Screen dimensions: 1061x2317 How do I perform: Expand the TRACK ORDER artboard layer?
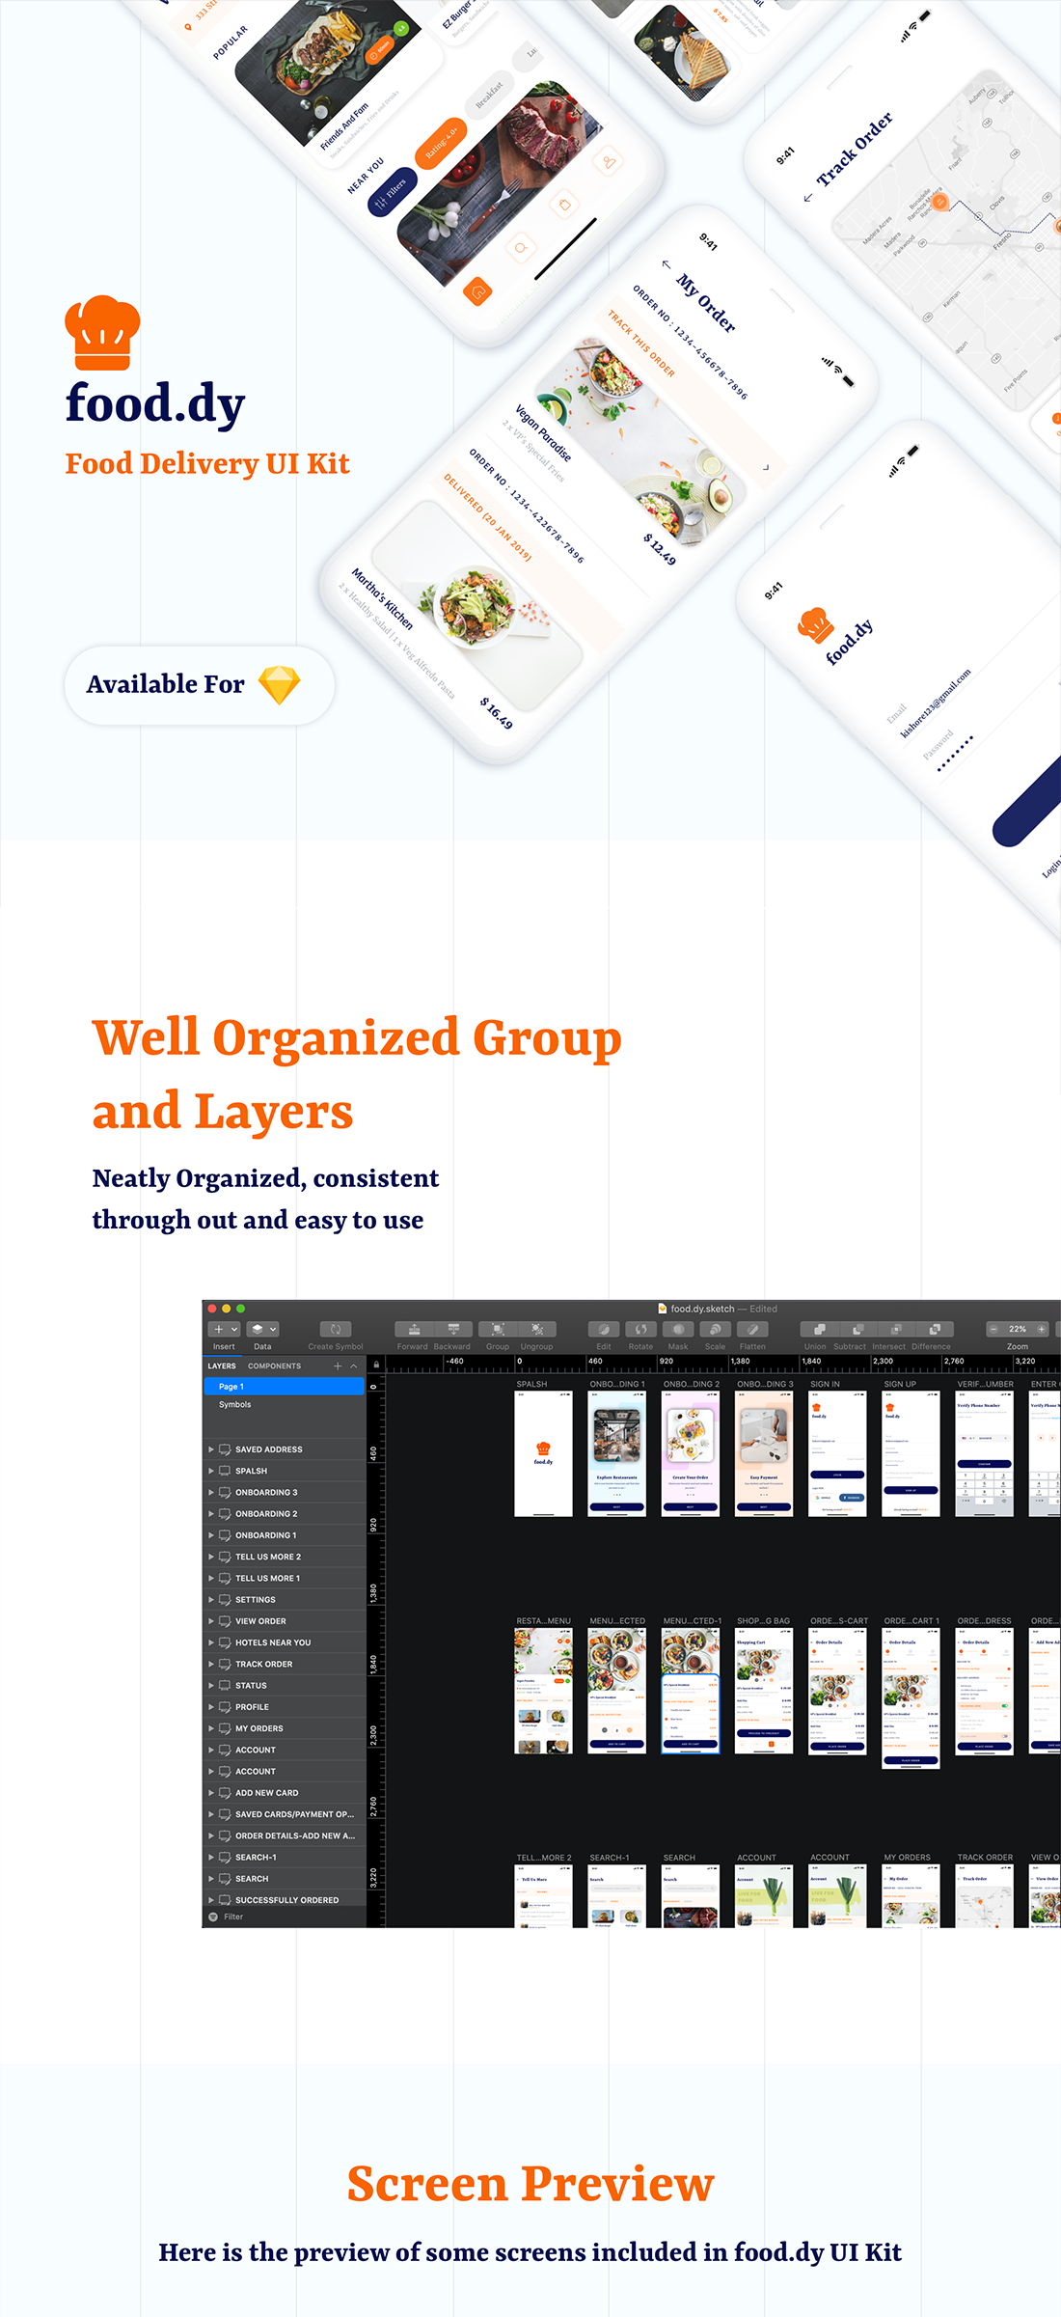pyautogui.click(x=211, y=1664)
